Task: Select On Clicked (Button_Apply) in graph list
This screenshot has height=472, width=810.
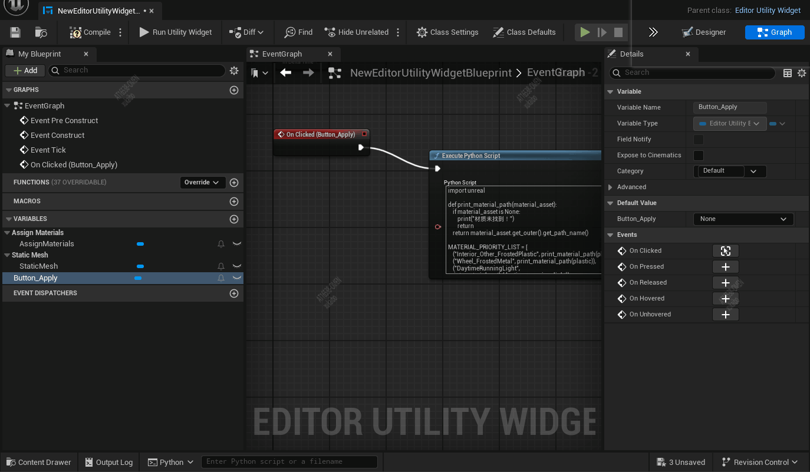Action: click(74, 164)
